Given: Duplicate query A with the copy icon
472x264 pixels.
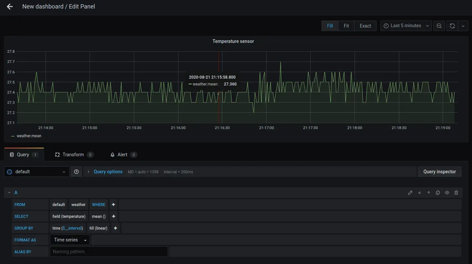Looking at the screenshot, I should click(x=438, y=193).
